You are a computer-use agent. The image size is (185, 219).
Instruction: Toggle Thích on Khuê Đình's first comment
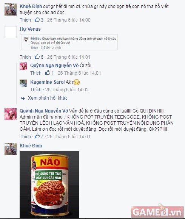coord(25,20)
